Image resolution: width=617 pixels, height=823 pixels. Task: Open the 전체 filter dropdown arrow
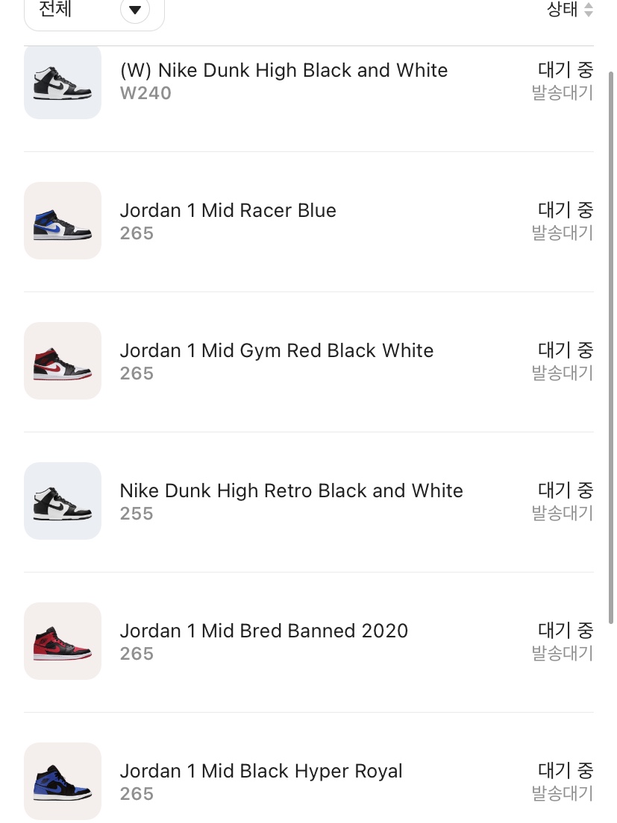[135, 10]
